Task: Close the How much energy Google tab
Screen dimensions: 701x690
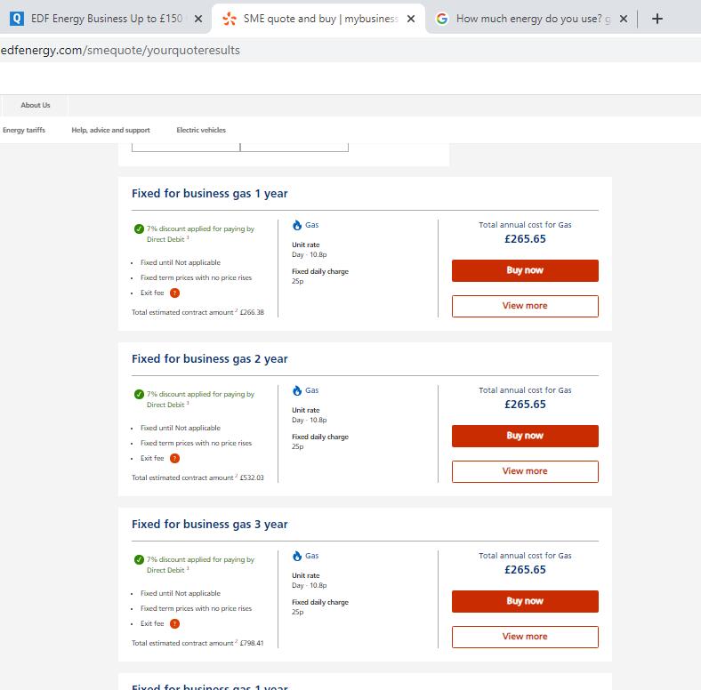Action: 624,19
